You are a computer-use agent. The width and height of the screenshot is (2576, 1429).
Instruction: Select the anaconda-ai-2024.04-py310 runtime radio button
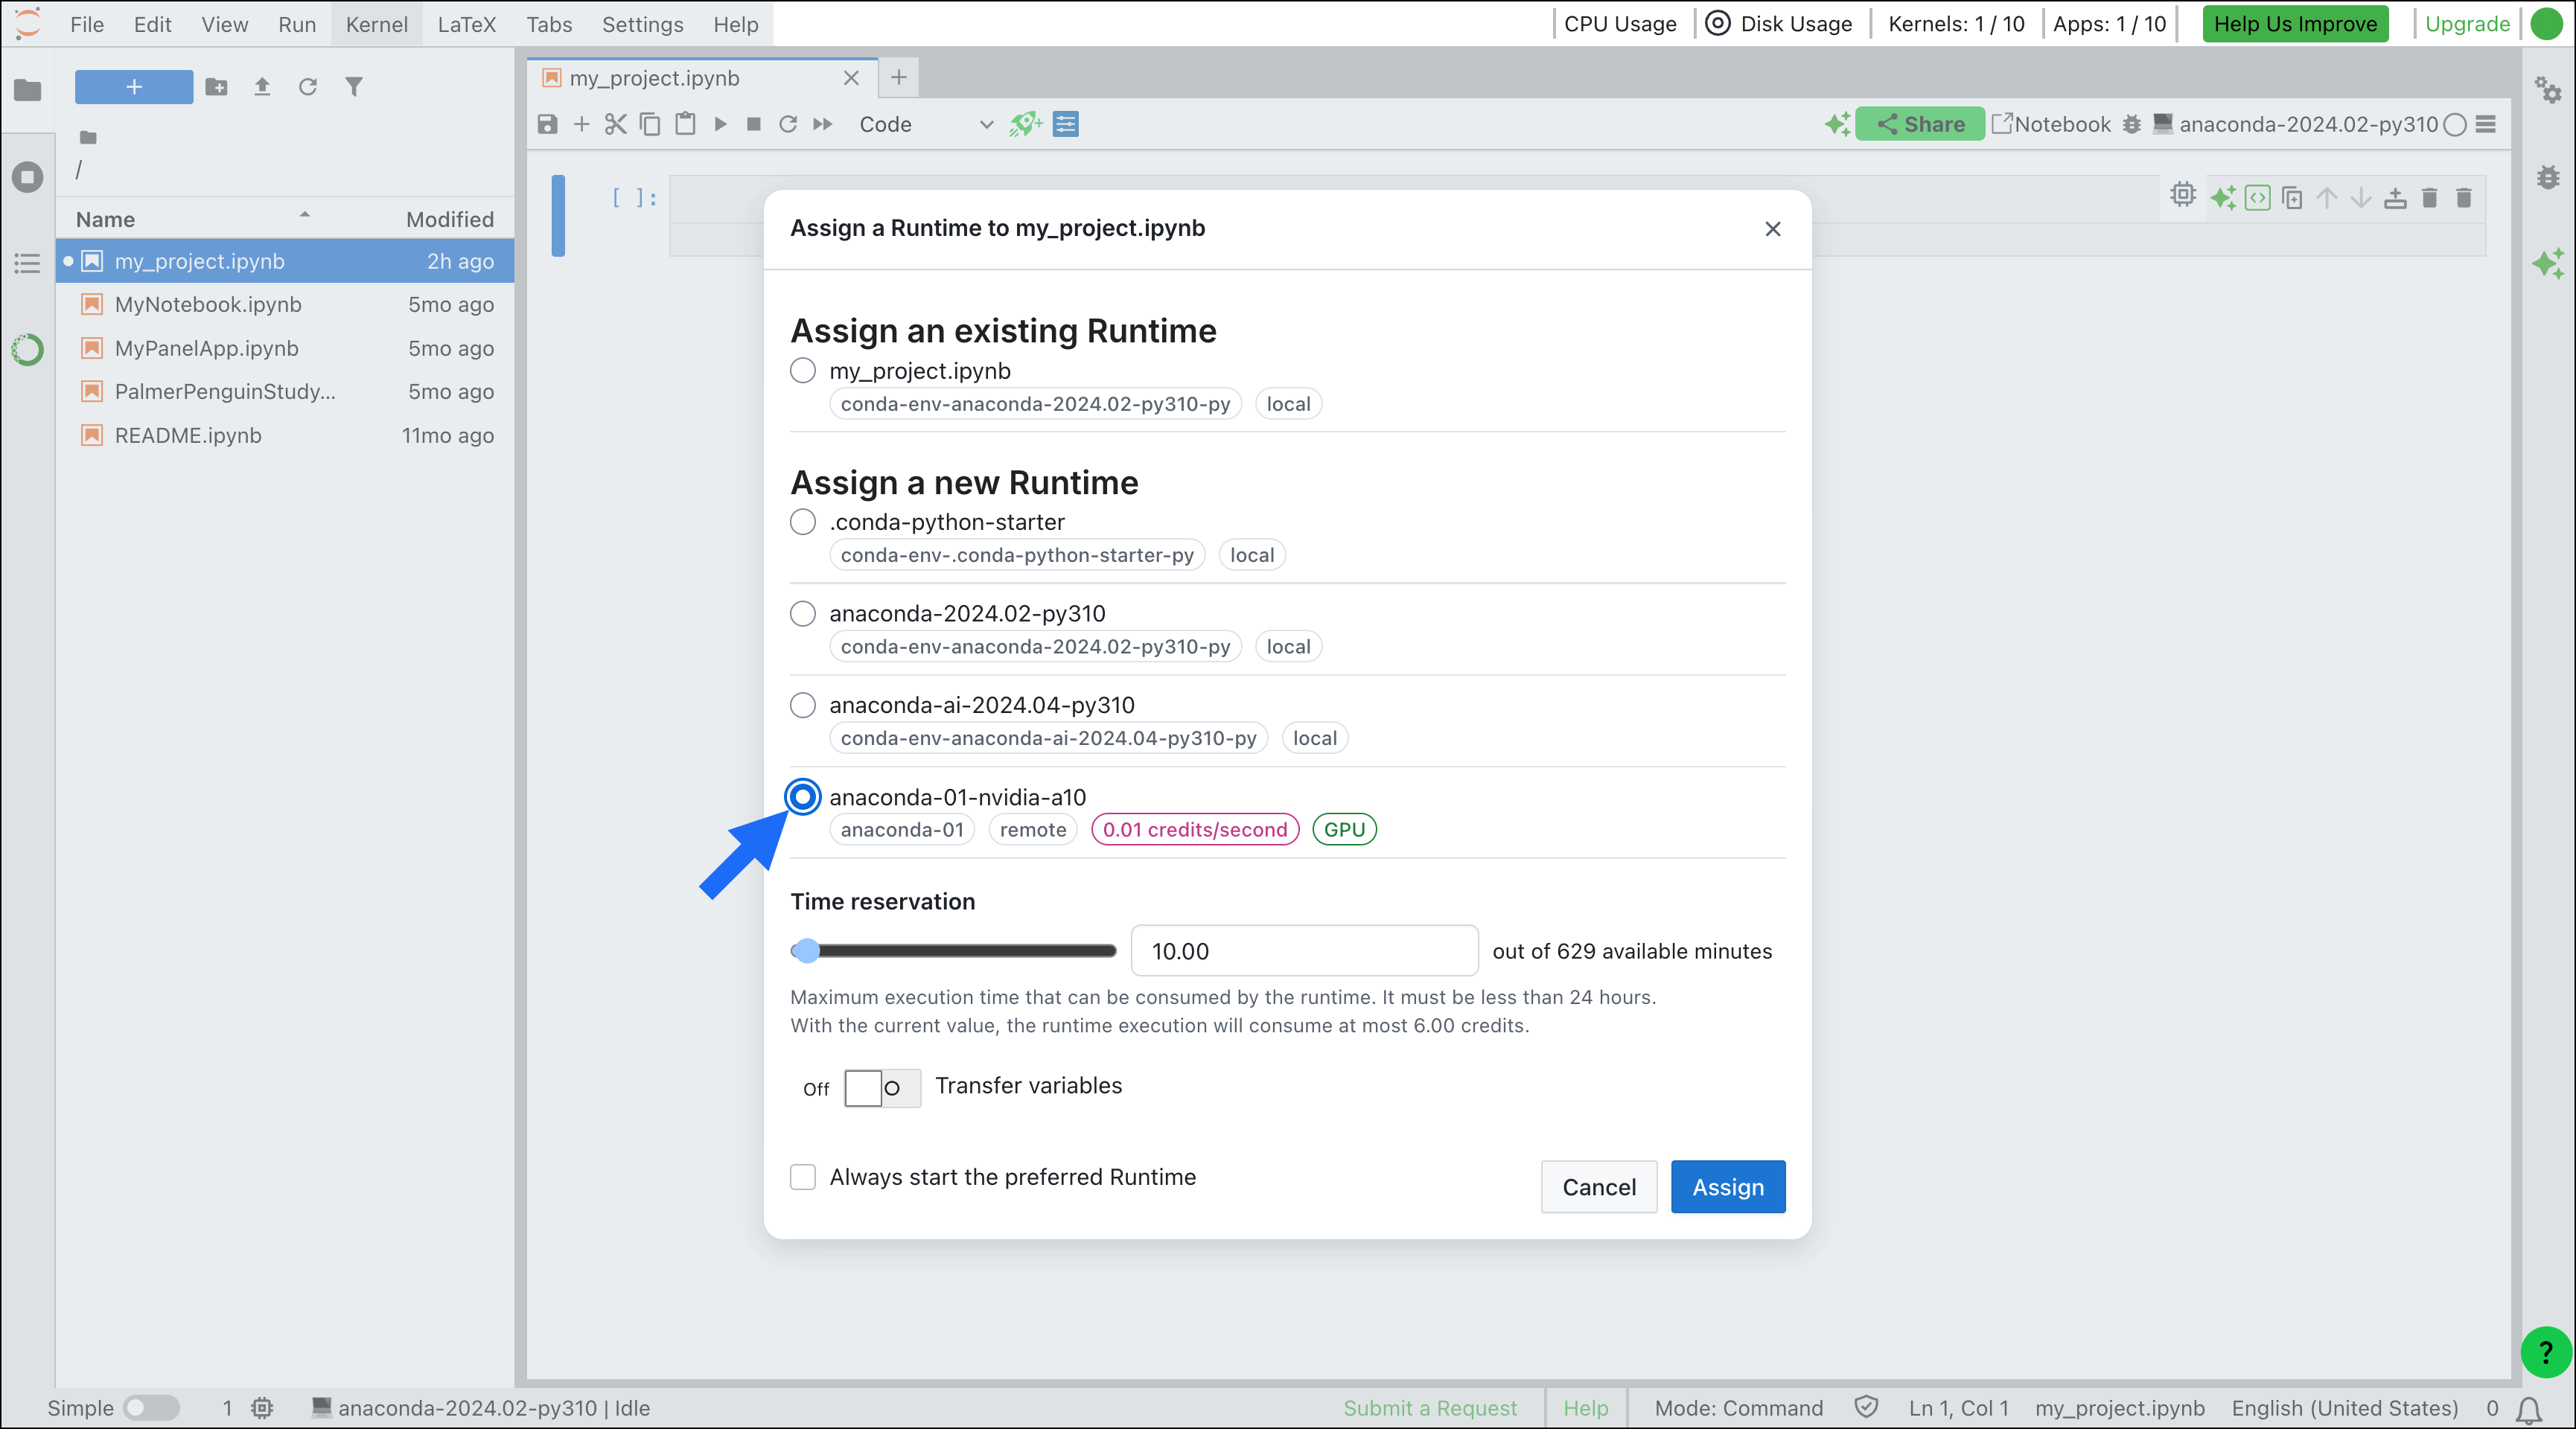(803, 705)
